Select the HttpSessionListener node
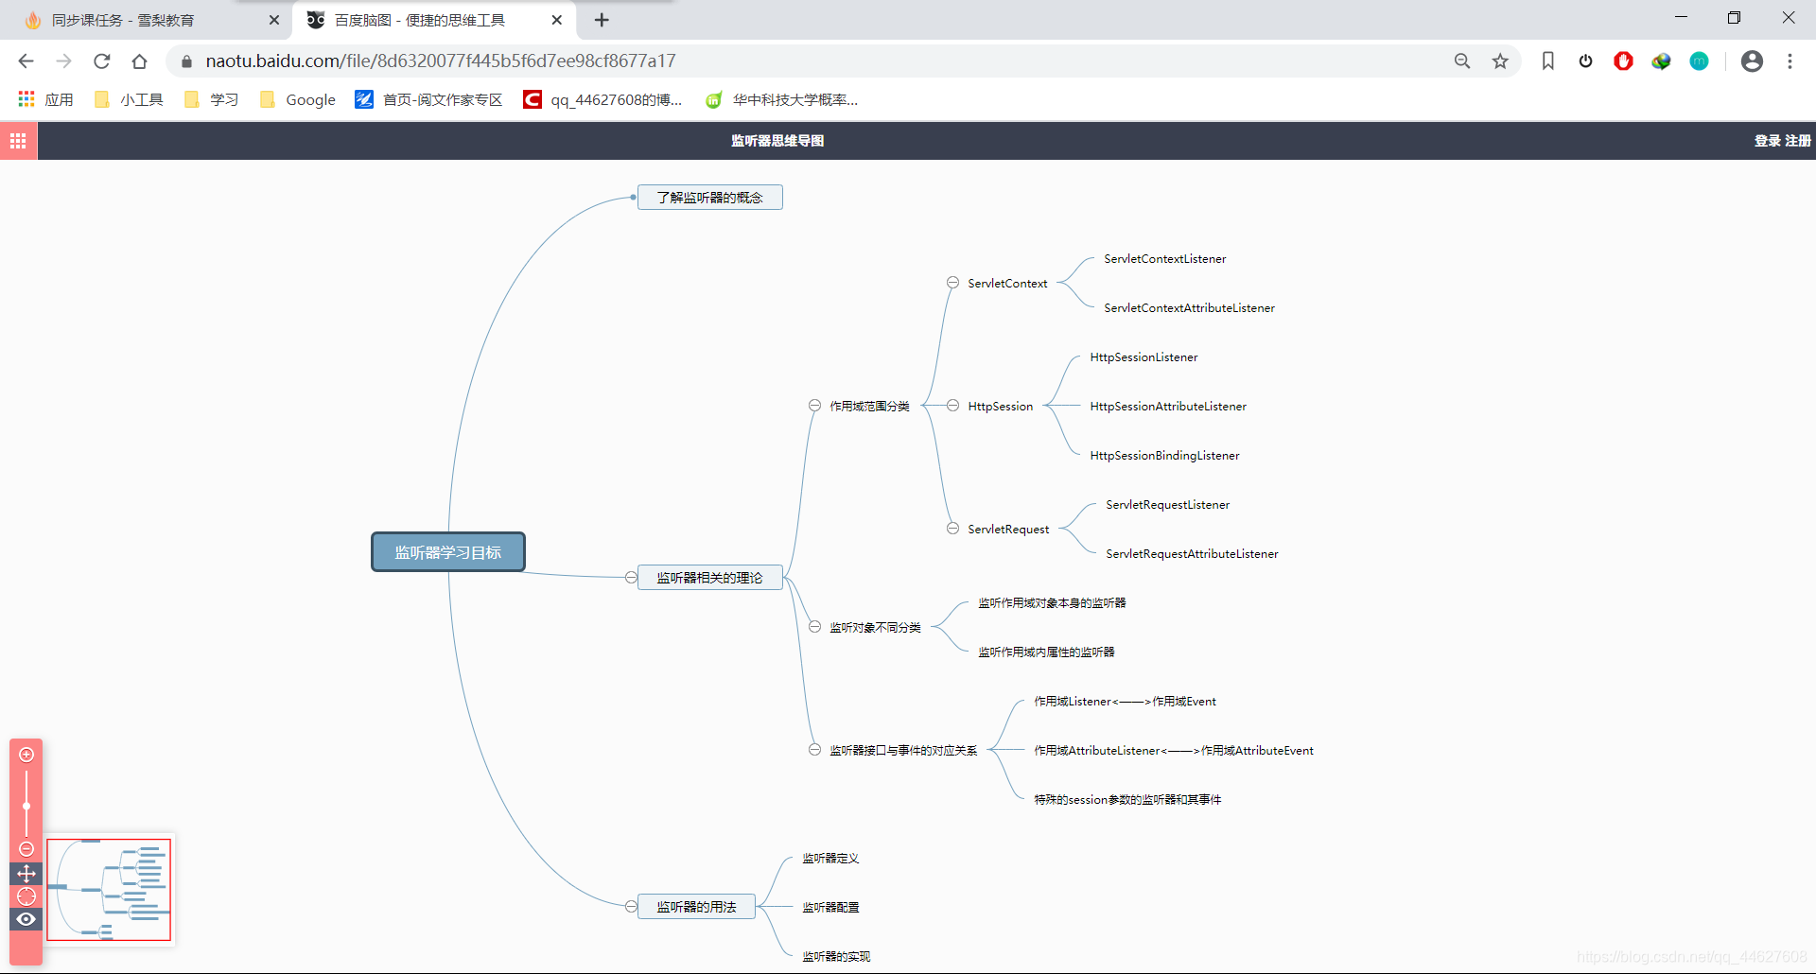1816x974 pixels. pos(1144,357)
